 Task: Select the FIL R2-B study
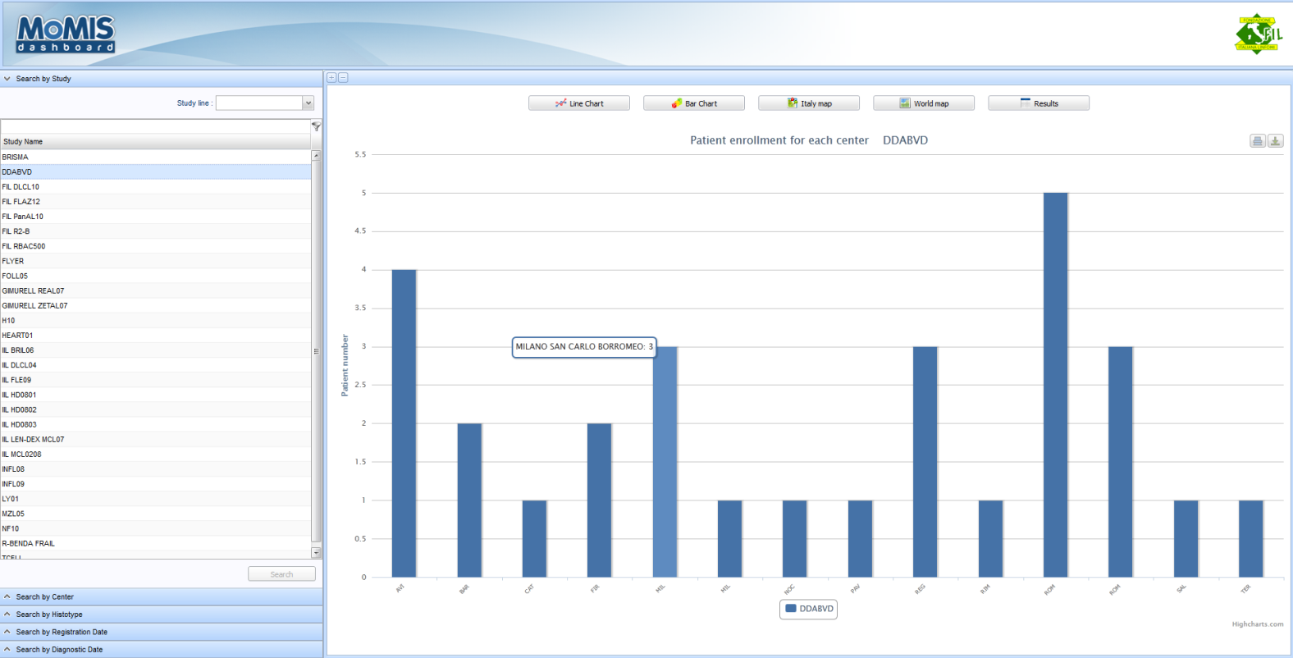[x=156, y=231]
